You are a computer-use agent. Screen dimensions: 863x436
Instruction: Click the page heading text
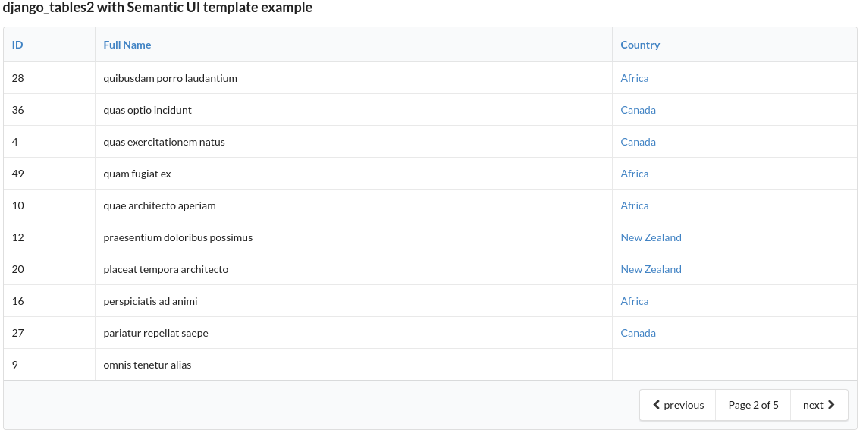[158, 8]
